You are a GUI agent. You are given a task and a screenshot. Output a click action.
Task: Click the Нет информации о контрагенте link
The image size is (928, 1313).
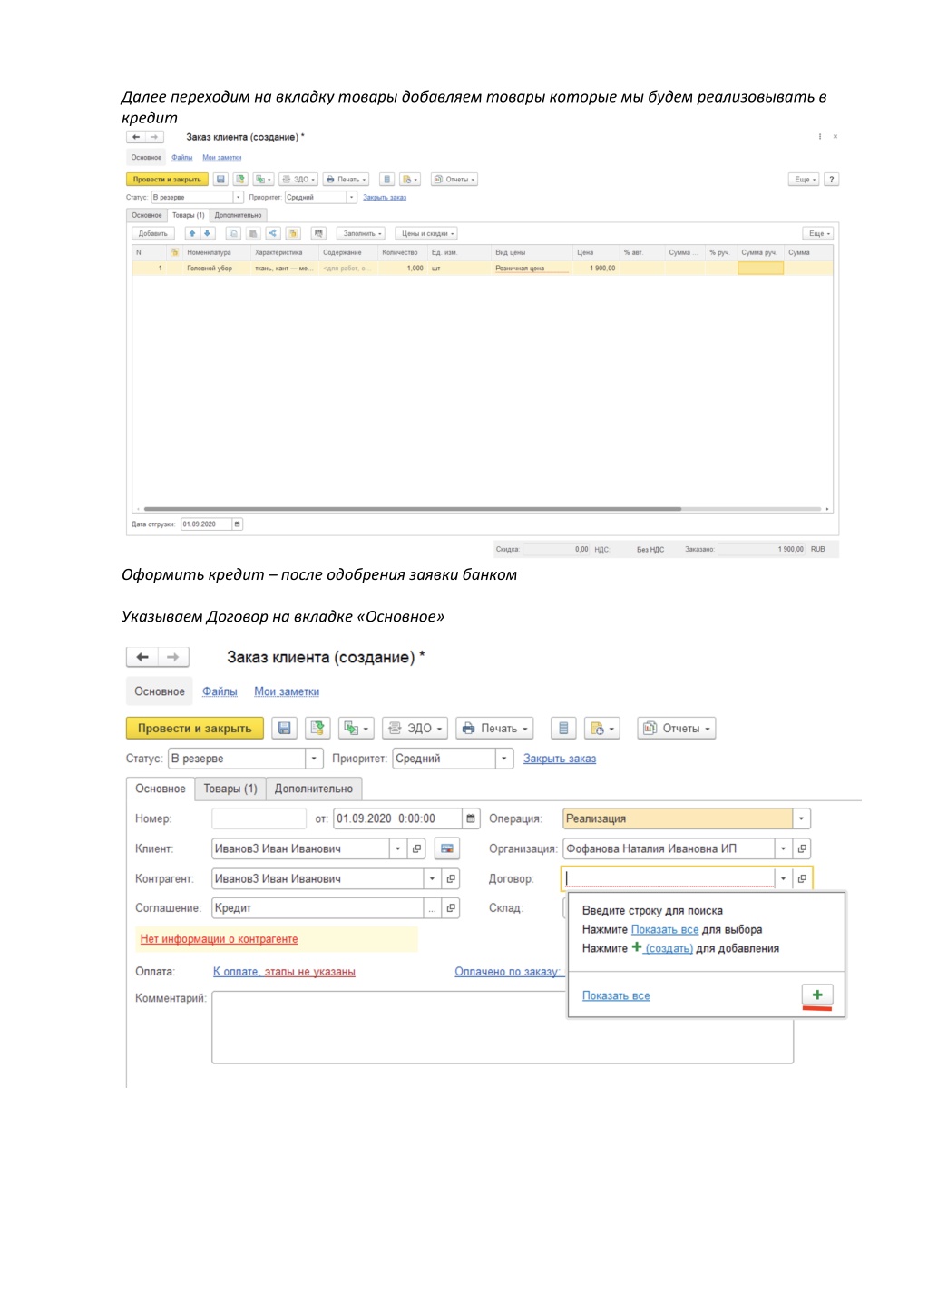pos(219,939)
